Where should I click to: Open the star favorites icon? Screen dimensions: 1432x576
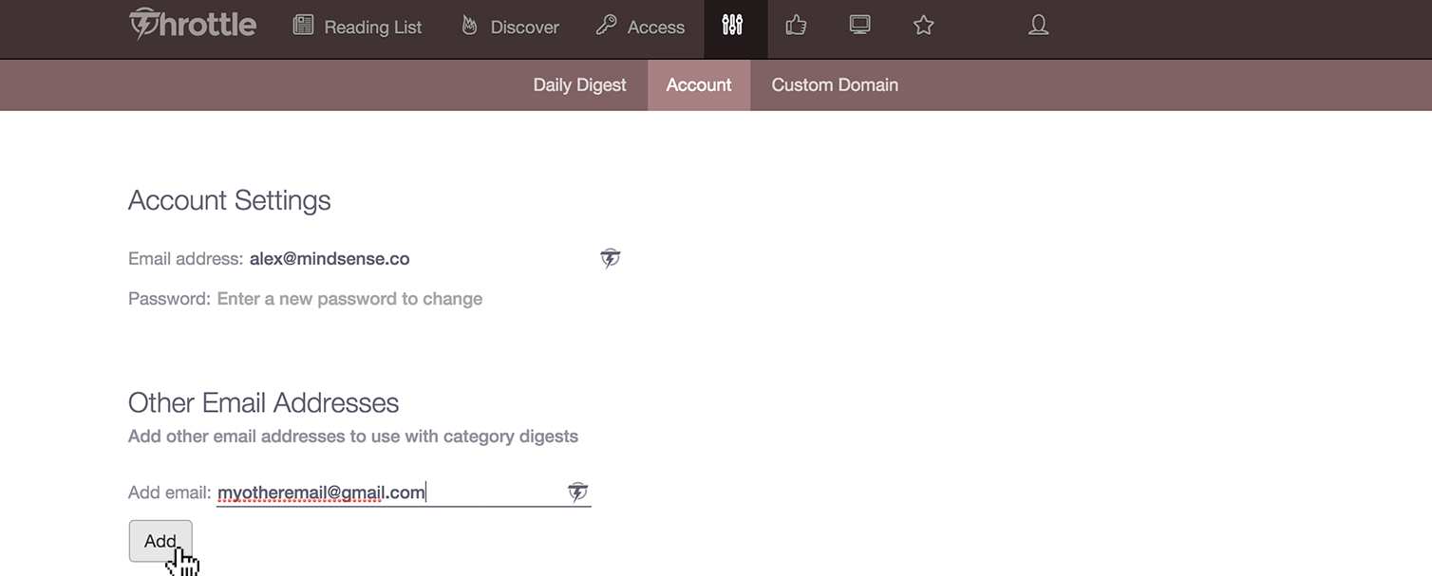924,26
